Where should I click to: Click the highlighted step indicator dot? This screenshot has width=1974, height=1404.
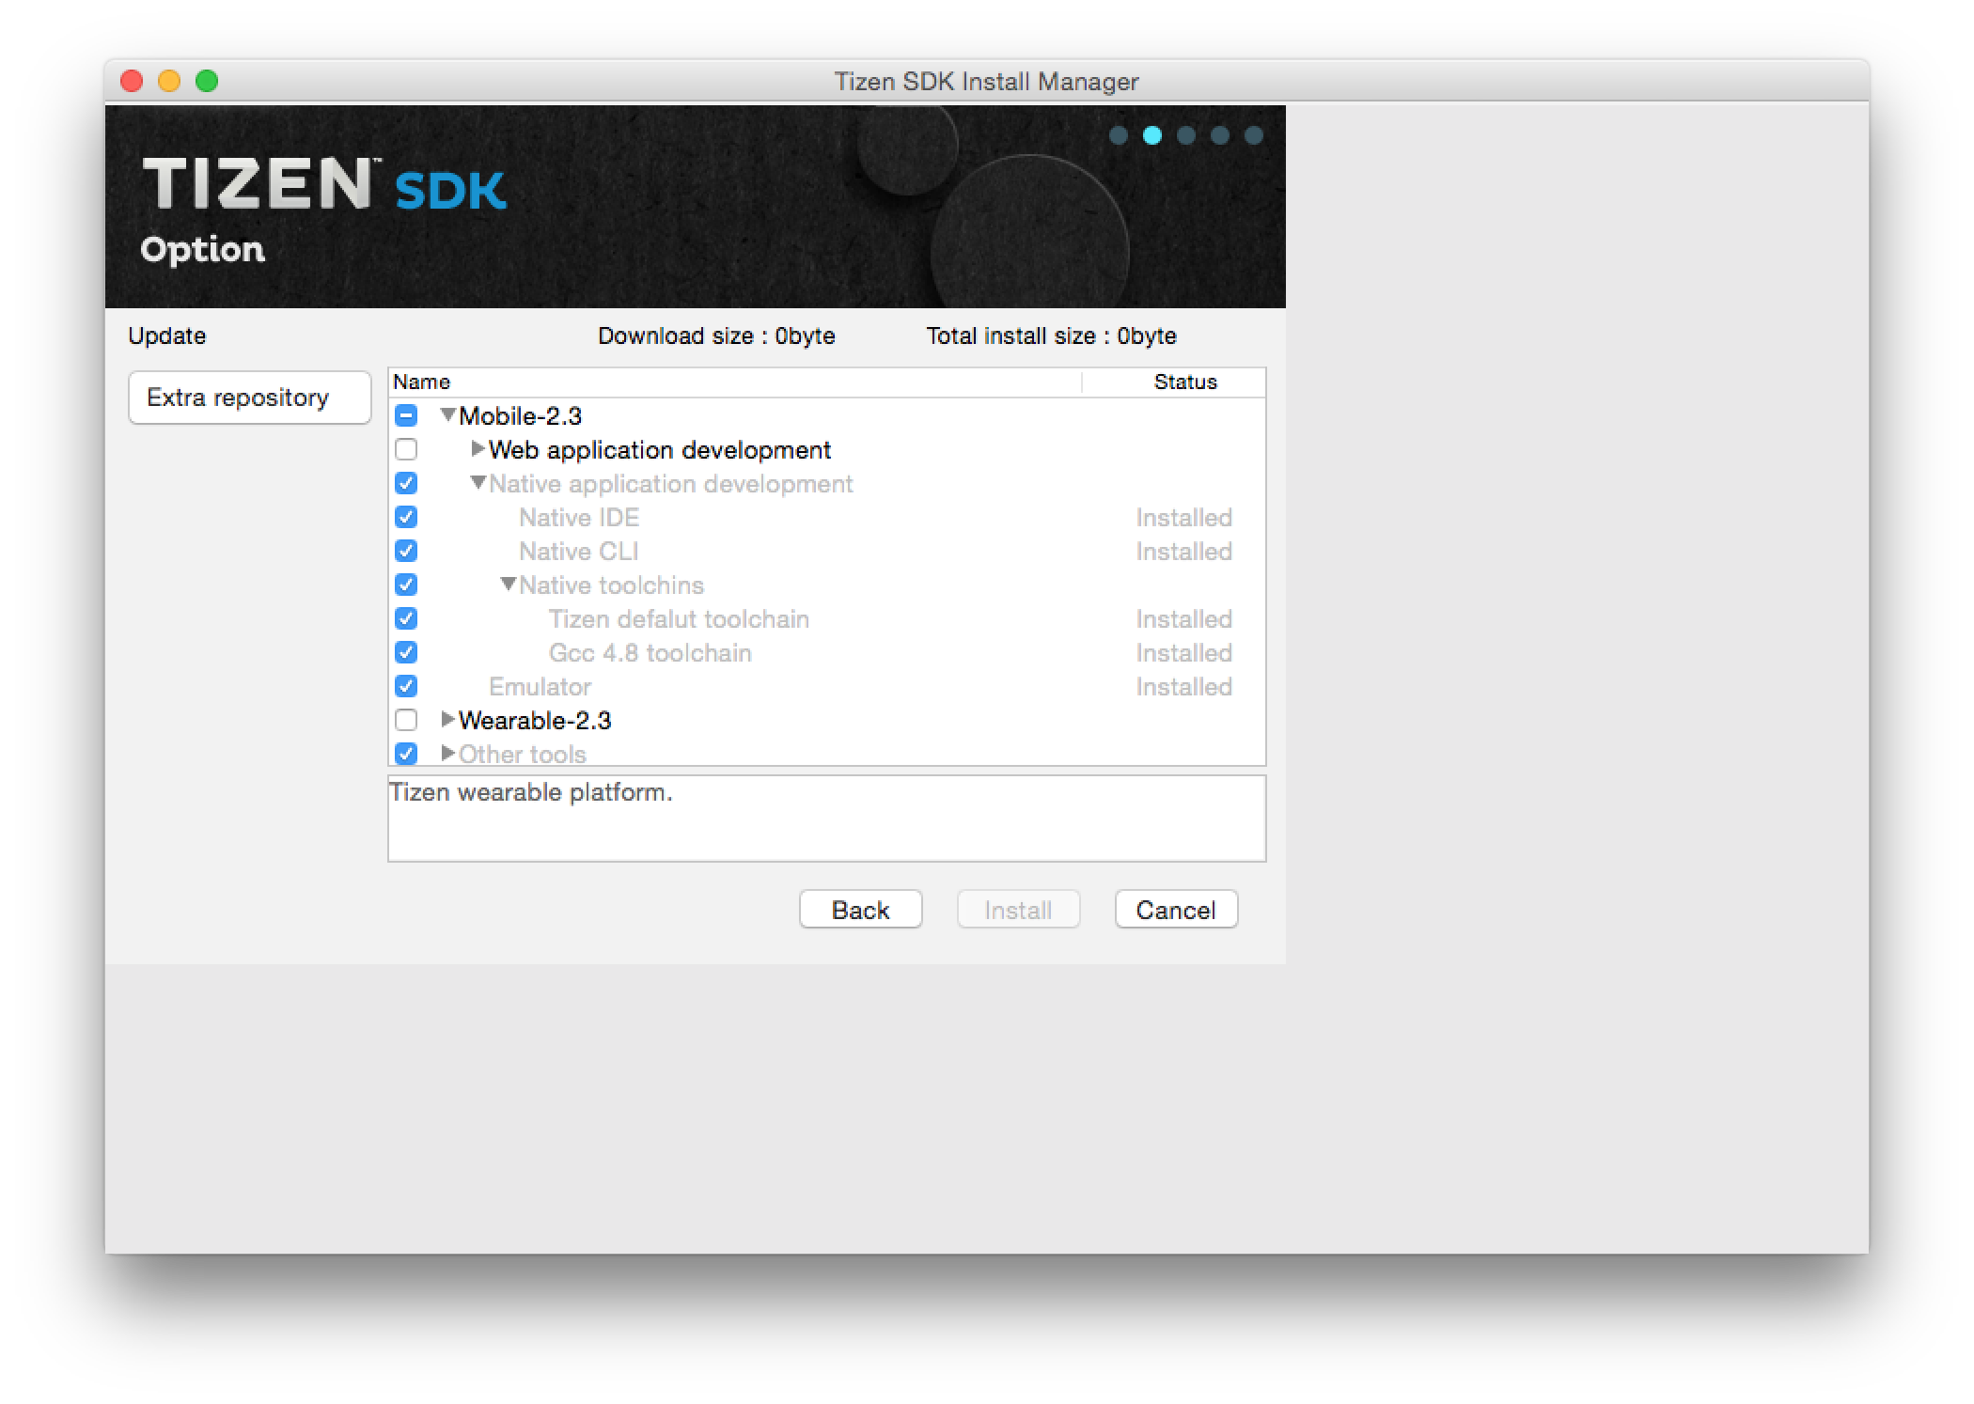pos(1151,135)
